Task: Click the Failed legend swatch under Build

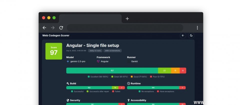Action: 113,91
